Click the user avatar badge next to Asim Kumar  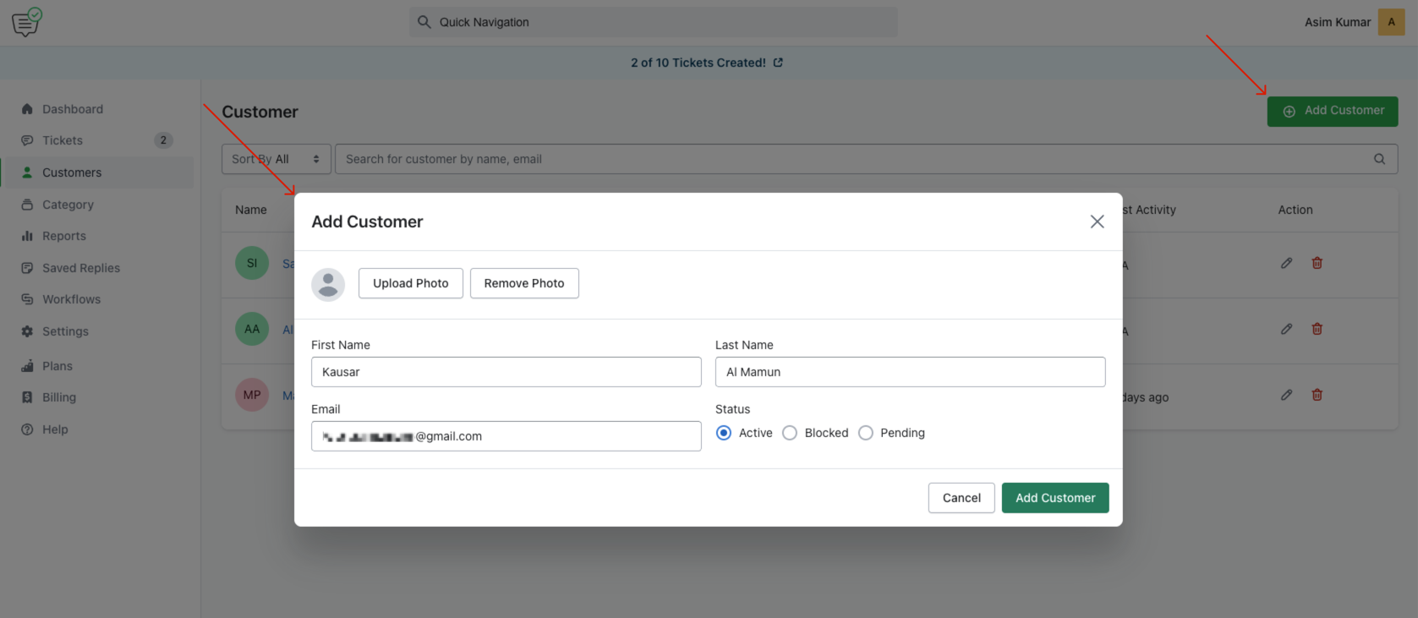tap(1391, 22)
